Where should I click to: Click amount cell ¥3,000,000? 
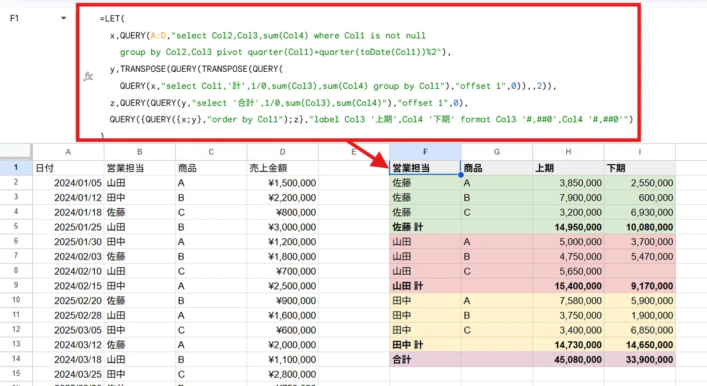point(282,227)
